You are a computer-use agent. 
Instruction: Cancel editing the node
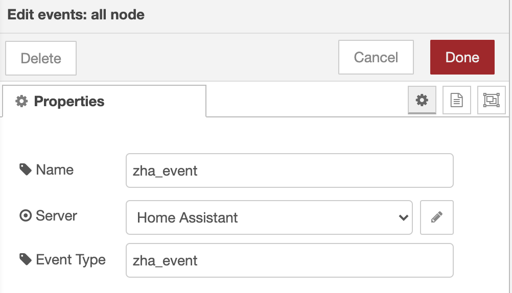(376, 57)
